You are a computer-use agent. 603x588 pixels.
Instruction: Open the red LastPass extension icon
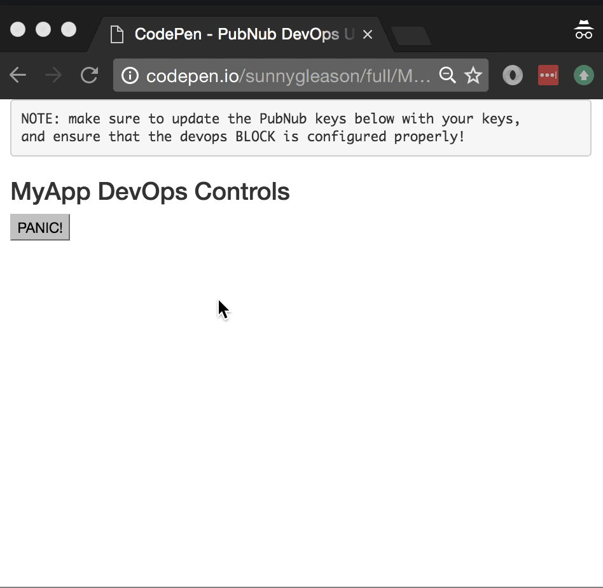[548, 76]
